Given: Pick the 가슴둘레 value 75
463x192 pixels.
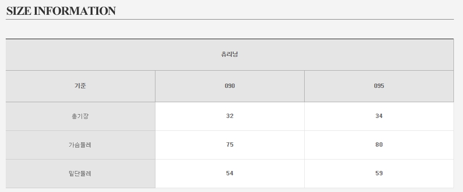Looking at the screenshot, I should pyautogui.click(x=230, y=145).
